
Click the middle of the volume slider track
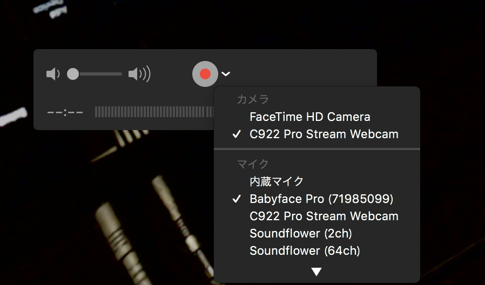97,74
